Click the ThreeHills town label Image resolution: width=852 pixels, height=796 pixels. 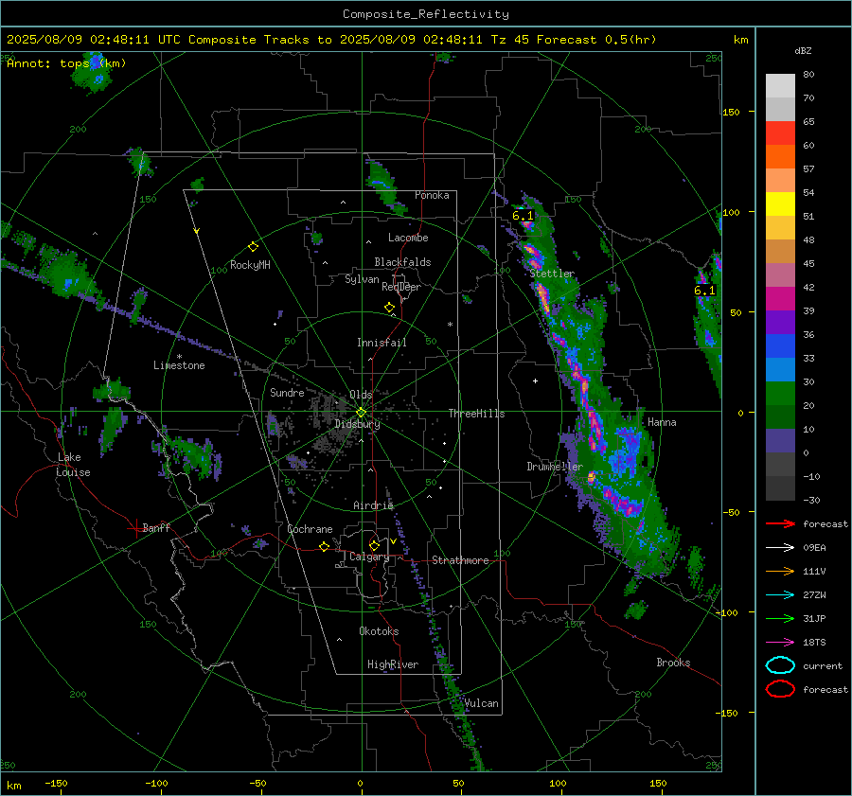(476, 414)
